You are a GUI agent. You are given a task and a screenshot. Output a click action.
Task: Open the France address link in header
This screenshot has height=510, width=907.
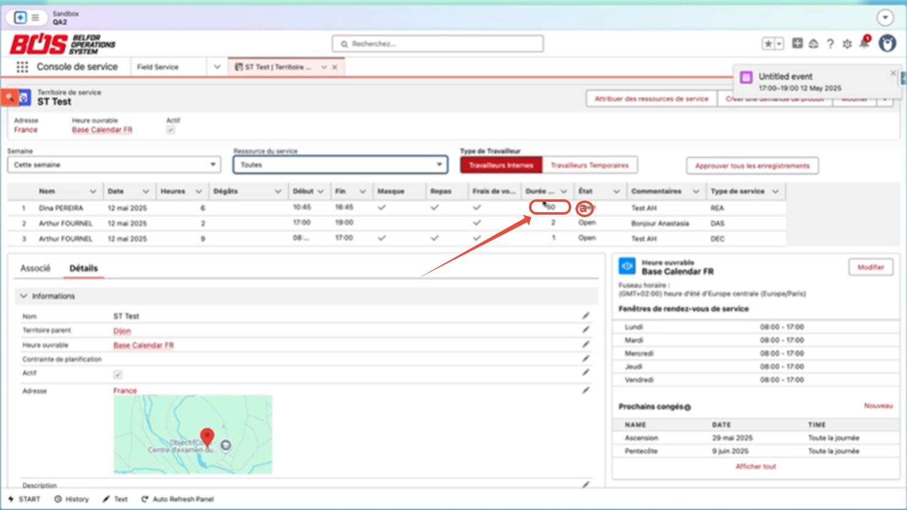point(26,130)
